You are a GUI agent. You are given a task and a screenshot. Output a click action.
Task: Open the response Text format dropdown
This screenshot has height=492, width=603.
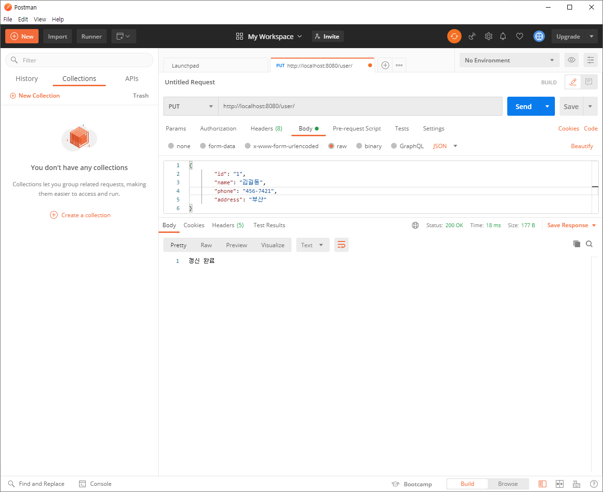pos(312,245)
